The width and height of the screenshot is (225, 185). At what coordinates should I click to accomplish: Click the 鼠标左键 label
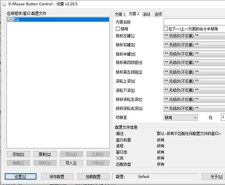[125, 36]
